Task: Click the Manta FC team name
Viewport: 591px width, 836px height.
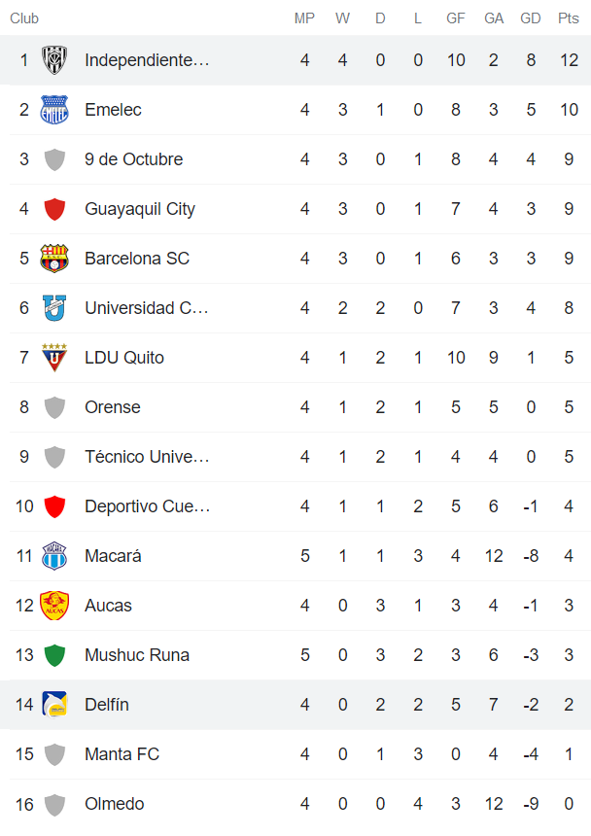Action: pyautogui.click(x=122, y=753)
